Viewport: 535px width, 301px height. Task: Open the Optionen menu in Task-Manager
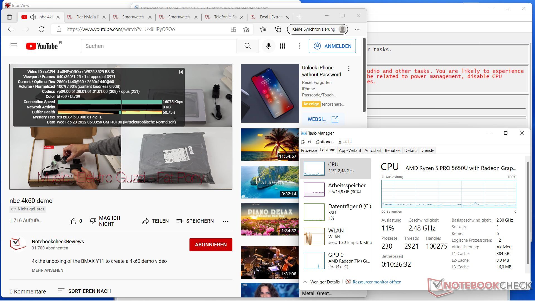pyautogui.click(x=325, y=142)
